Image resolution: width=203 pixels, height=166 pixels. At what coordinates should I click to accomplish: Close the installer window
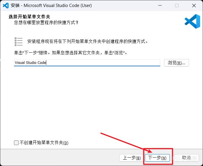click(x=194, y=6)
